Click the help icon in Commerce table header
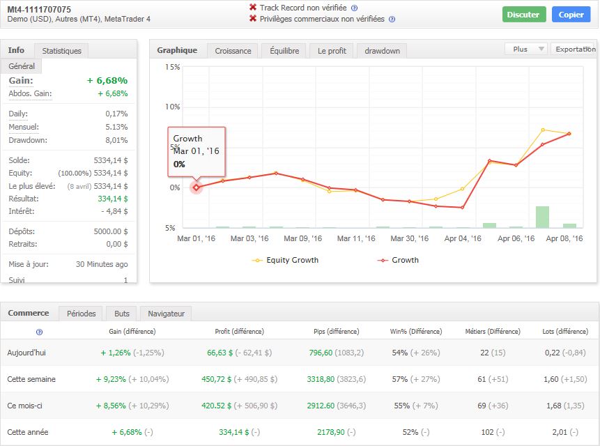The image size is (600, 446). 39,332
